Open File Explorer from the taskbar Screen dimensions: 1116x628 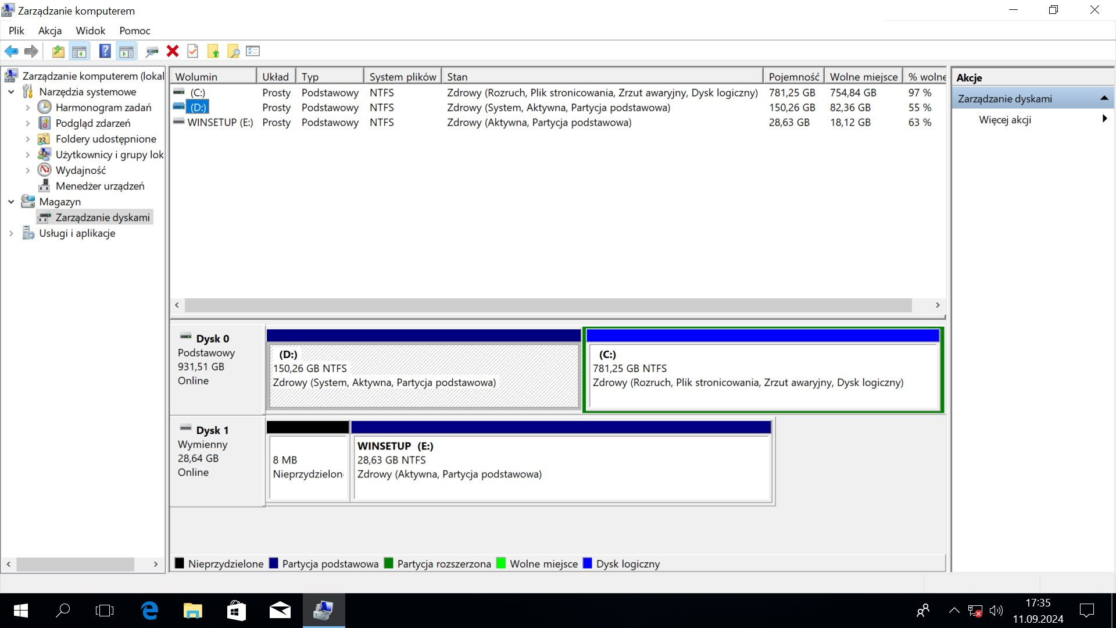192,610
